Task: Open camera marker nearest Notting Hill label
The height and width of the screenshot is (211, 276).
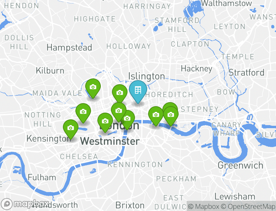Action: click(x=83, y=111)
